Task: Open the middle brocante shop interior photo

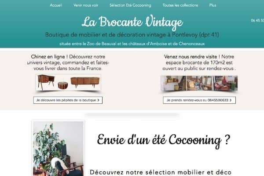Action: [200, 83]
